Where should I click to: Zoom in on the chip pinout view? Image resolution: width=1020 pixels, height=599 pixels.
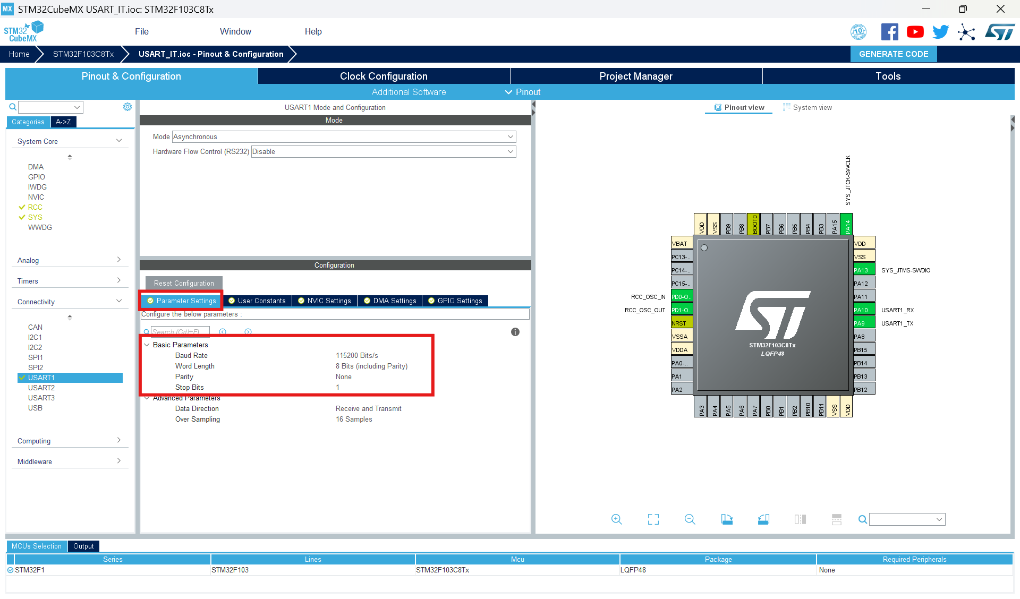616,519
